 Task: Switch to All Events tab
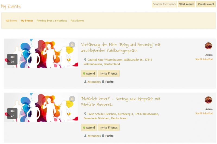pos(12,21)
